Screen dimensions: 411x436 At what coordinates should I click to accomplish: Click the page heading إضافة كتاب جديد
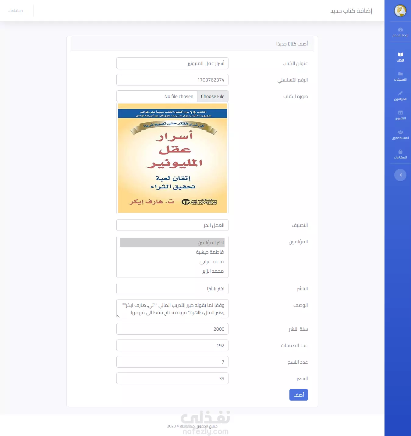tap(351, 11)
